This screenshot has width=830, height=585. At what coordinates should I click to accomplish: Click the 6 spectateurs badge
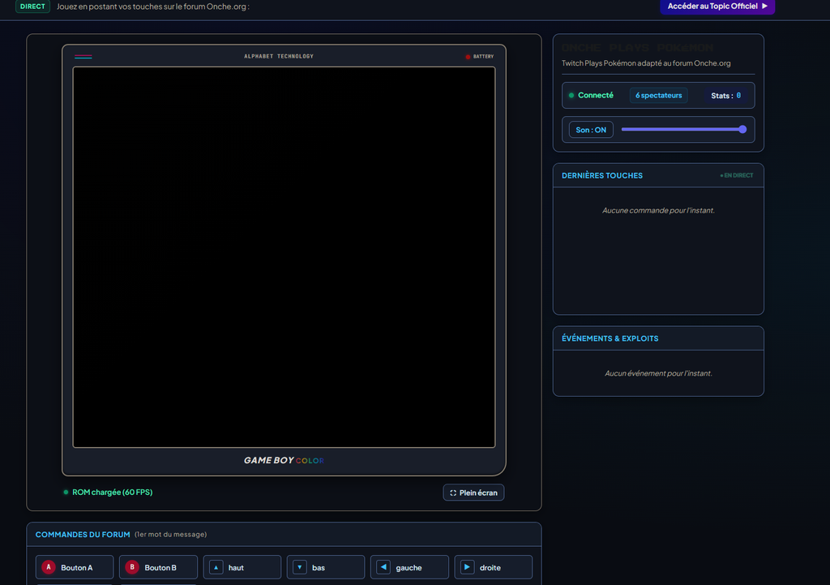[x=658, y=96]
